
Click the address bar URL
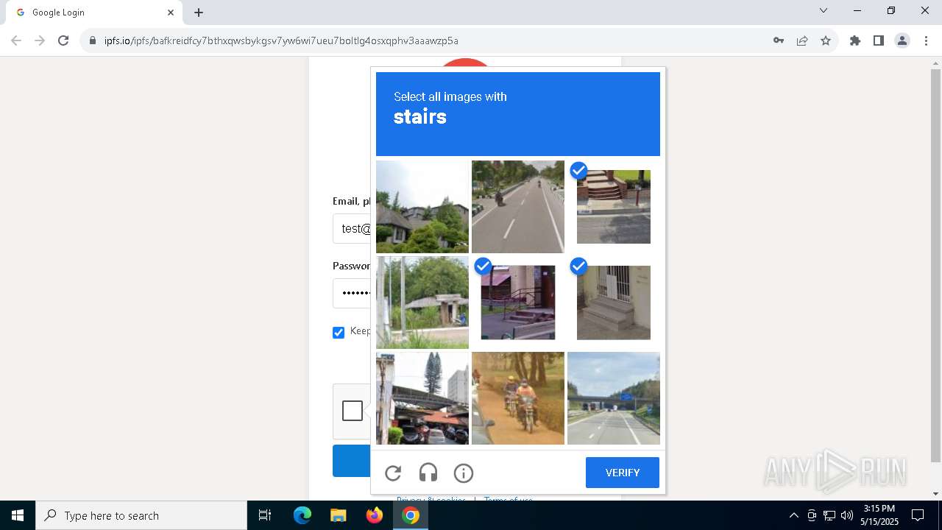point(281,40)
